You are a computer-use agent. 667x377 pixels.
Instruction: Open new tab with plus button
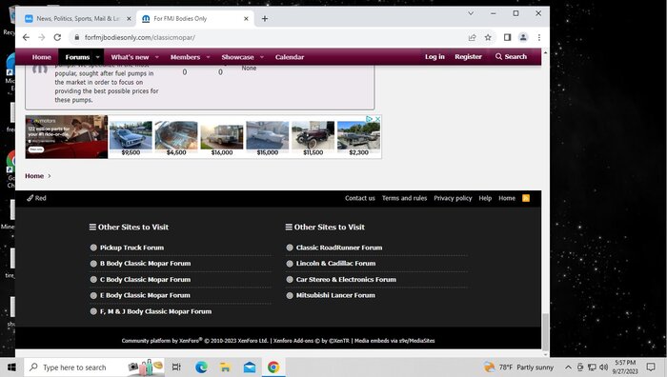coord(265,19)
